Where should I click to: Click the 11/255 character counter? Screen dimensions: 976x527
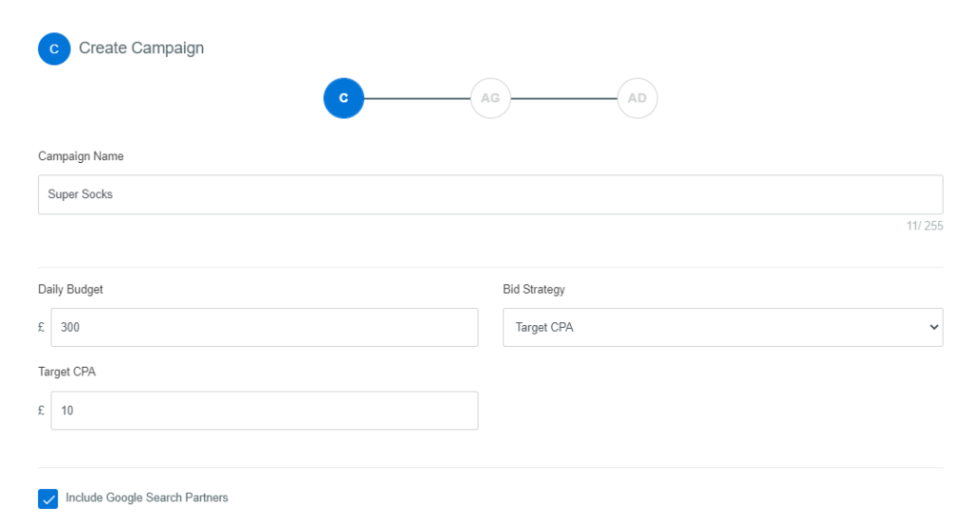tap(925, 226)
